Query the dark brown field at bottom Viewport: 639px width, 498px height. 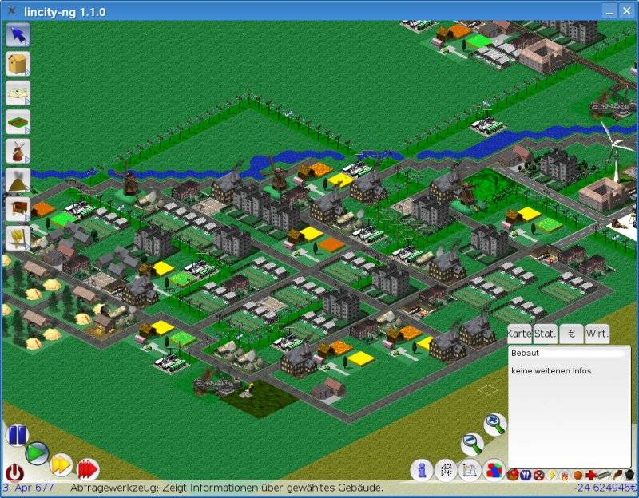tap(261, 397)
